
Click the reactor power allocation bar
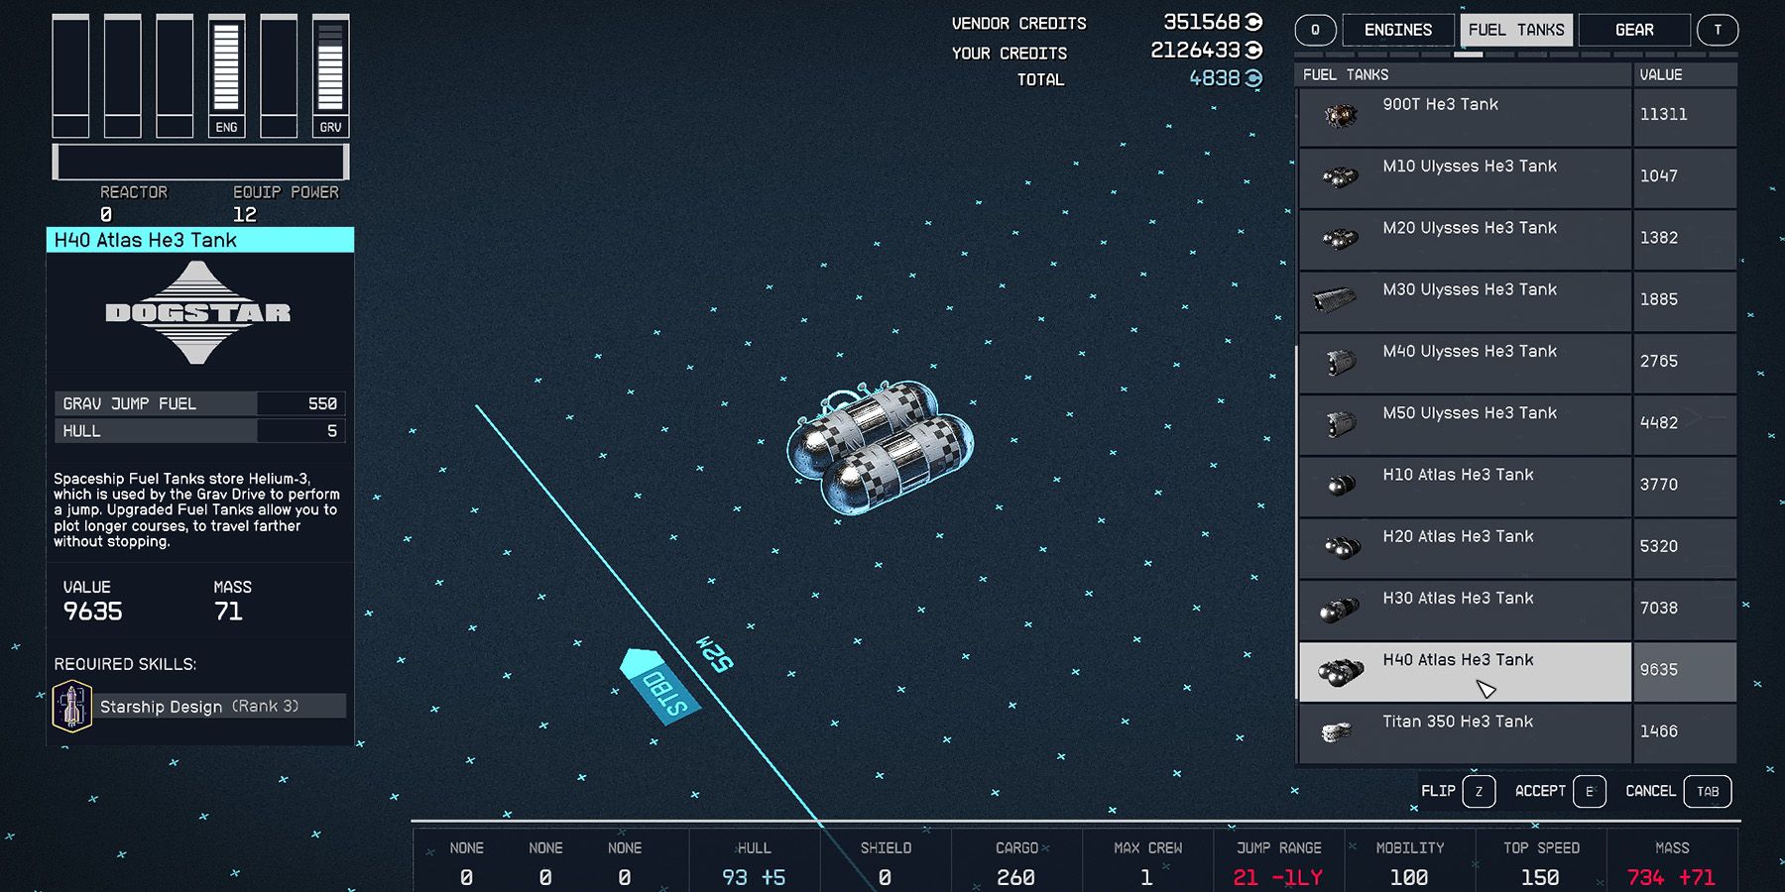(200, 162)
